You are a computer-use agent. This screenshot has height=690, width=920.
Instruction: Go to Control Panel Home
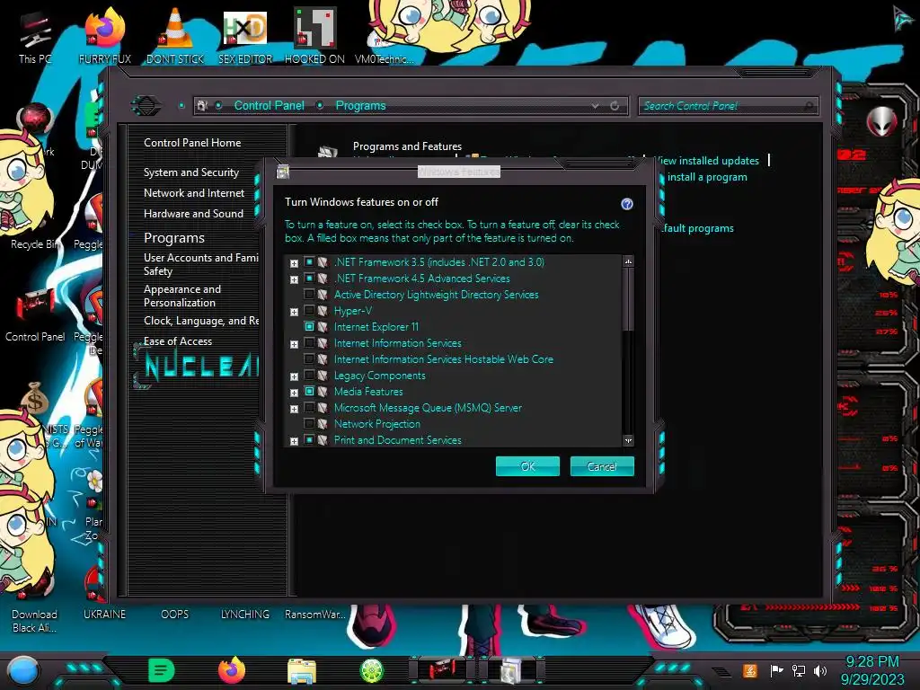pos(192,143)
